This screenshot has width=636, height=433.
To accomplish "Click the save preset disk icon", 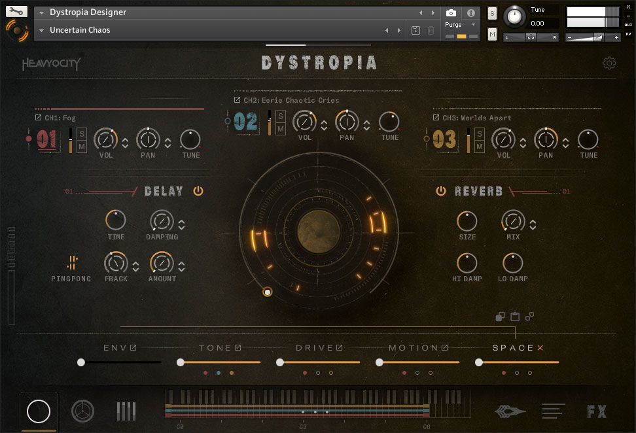I will click(x=415, y=30).
